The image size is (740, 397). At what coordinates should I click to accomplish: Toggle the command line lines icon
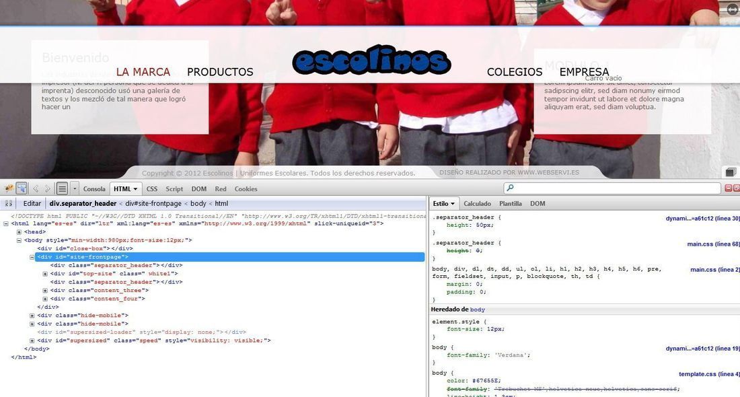[x=62, y=188]
